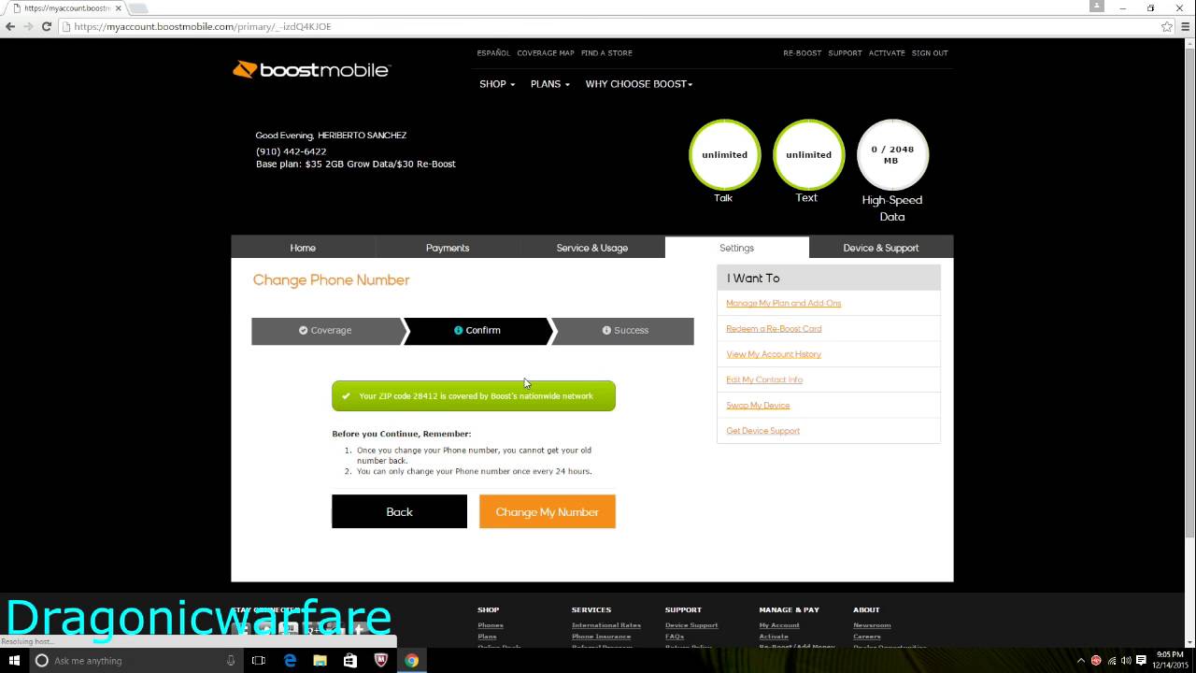Viewport: 1196px width, 673px height.
Task: Click the Back button
Action: 399,511
